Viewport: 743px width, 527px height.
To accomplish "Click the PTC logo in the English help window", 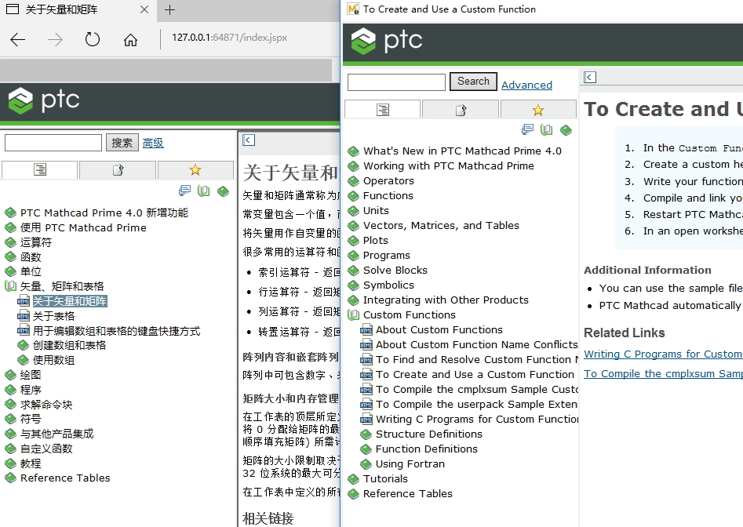I will pyautogui.click(x=387, y=42).
